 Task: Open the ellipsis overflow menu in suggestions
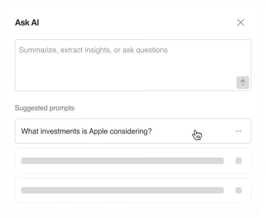(238, 131)
